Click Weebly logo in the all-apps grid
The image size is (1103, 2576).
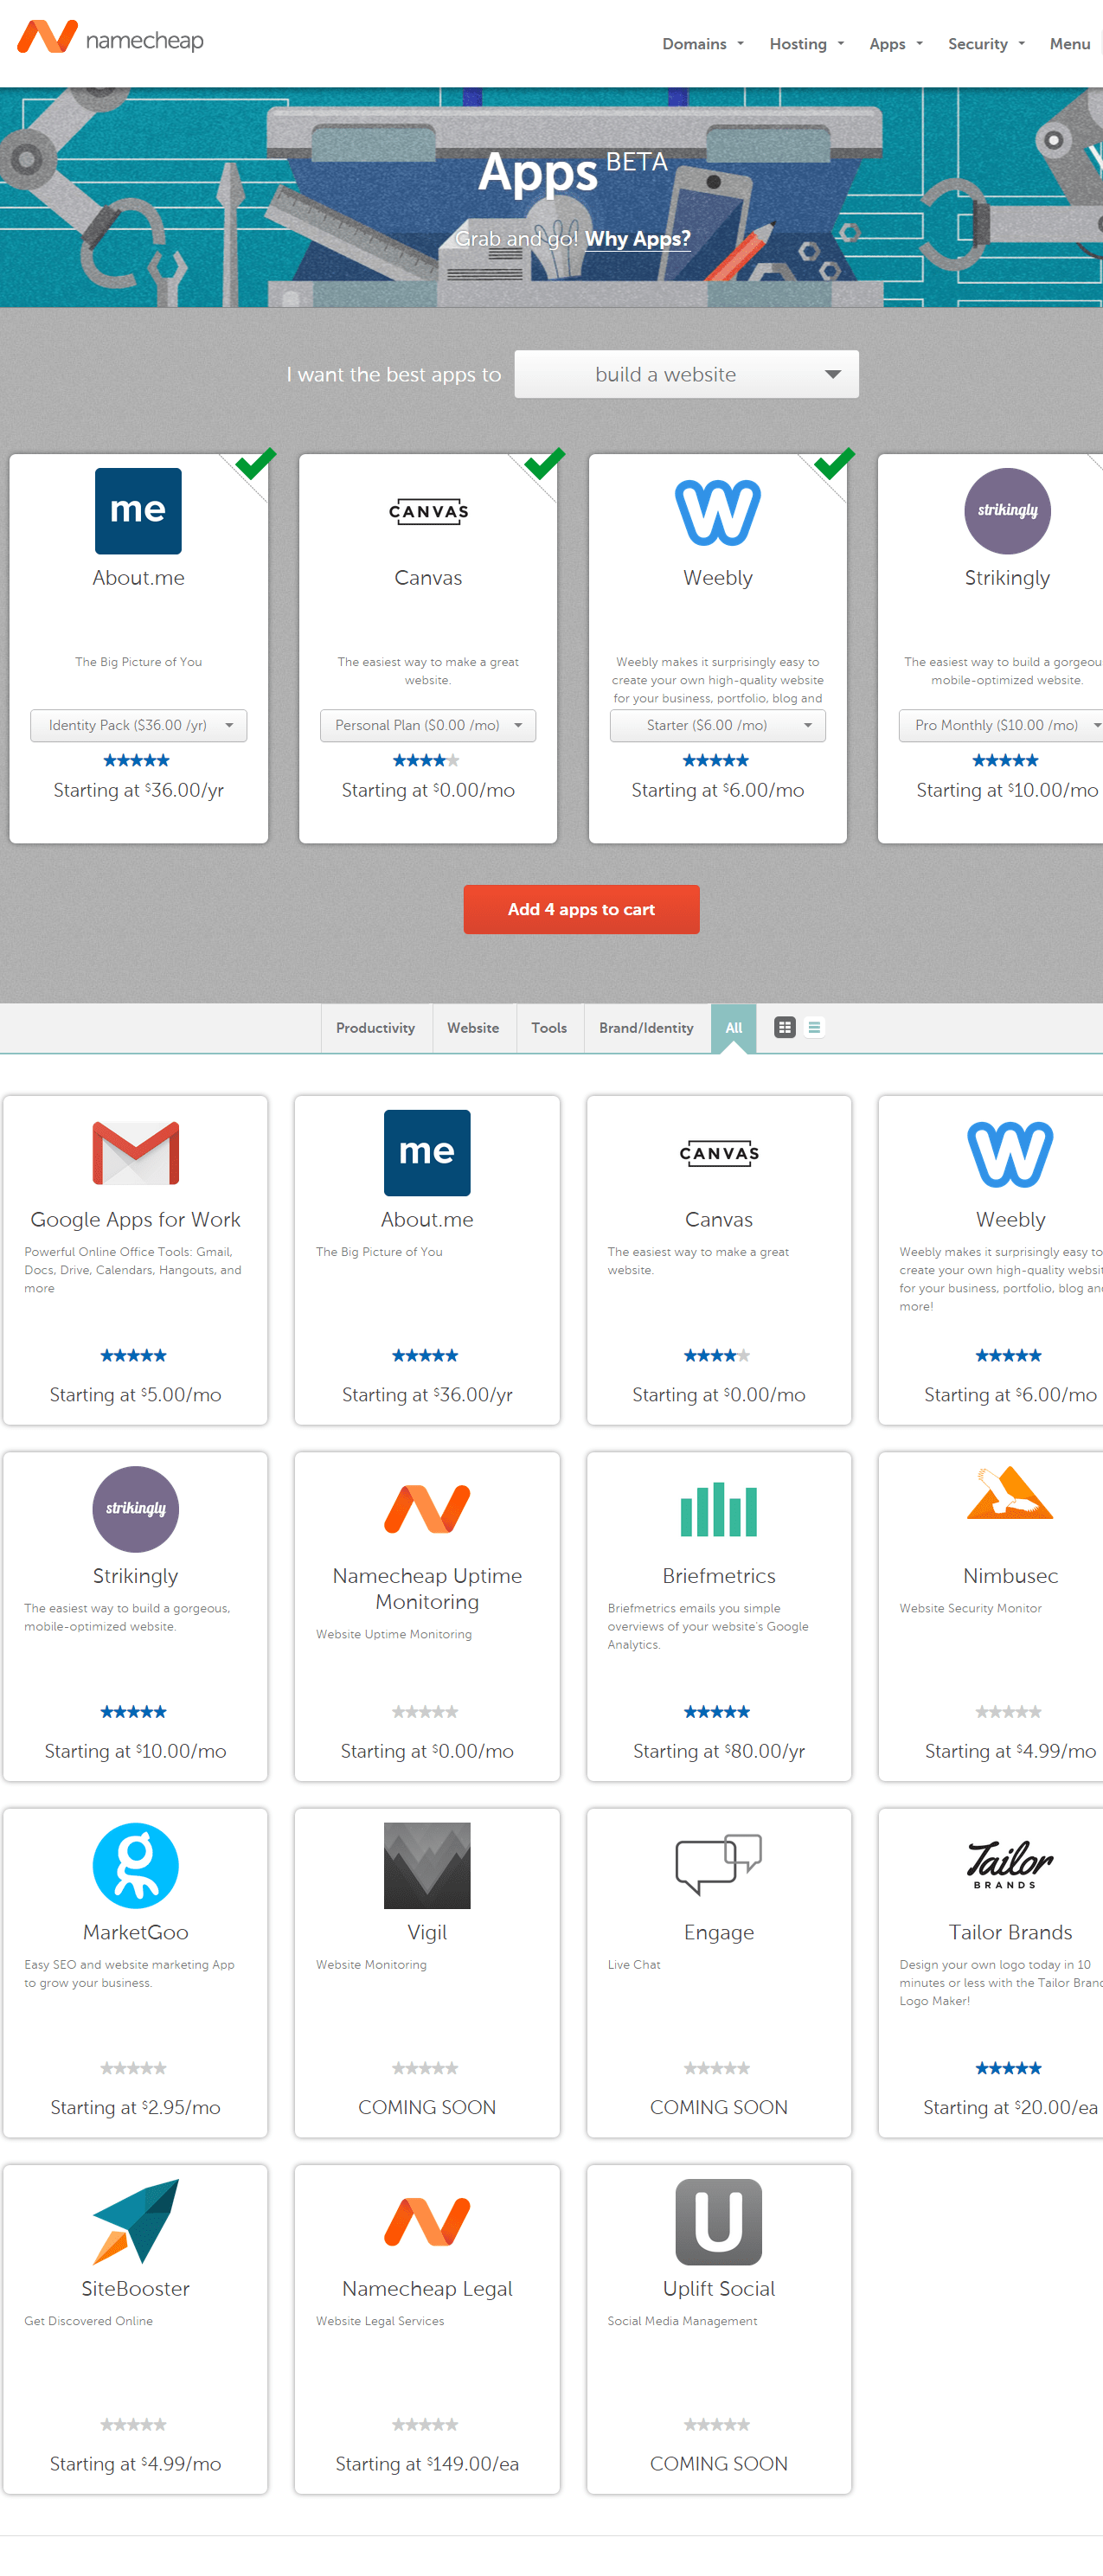coord(1010,1153)
